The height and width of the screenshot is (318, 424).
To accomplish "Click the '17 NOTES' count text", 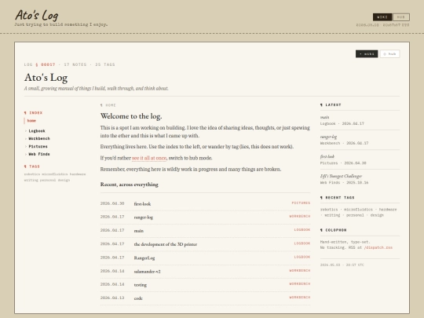I will point(75,64).
